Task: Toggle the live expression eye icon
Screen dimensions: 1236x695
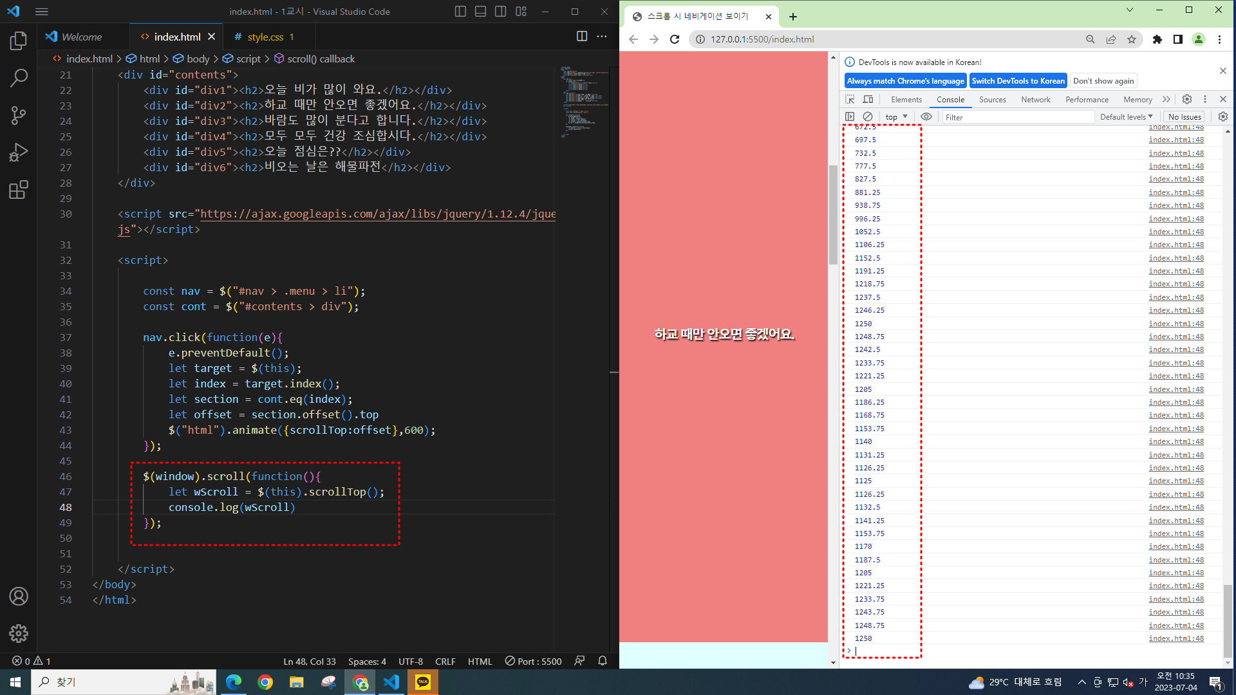Action: (926, 116)
